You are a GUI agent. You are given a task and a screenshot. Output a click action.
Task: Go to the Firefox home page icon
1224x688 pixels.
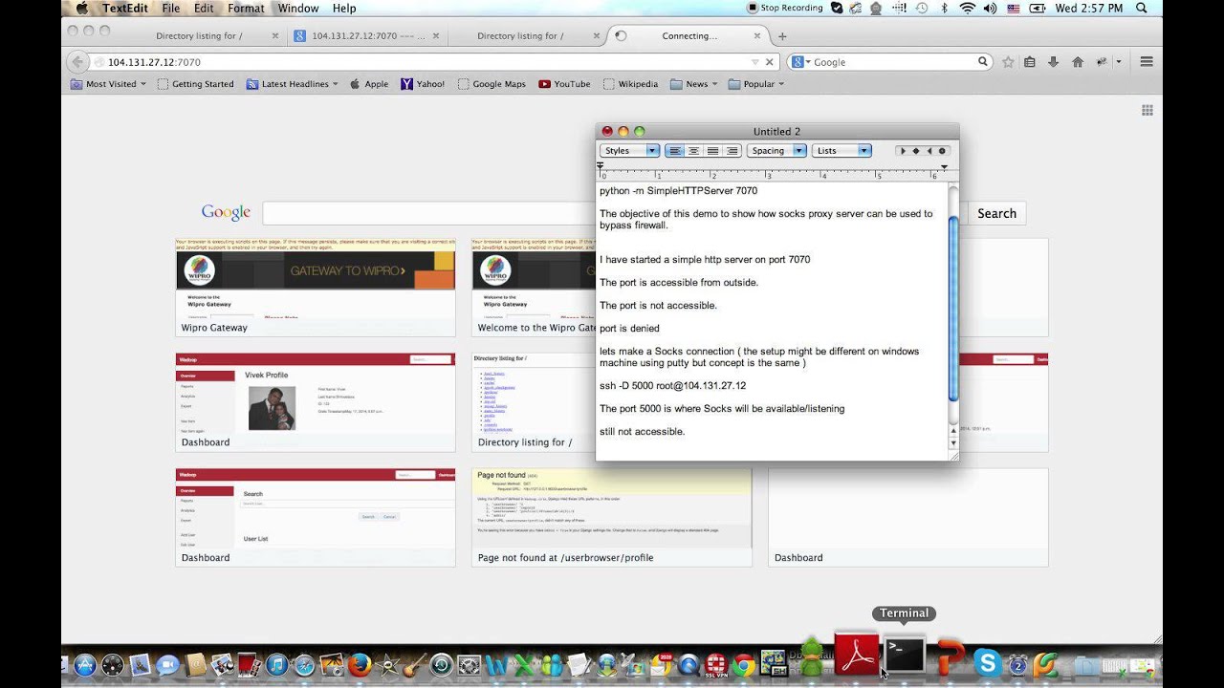[1078, 62]
